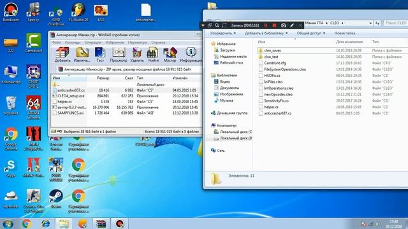The height and width of the screenshot is (229, 408).
Task: Select the AIDA64 Extreme desktop icon
Action: tap(33, 108)
